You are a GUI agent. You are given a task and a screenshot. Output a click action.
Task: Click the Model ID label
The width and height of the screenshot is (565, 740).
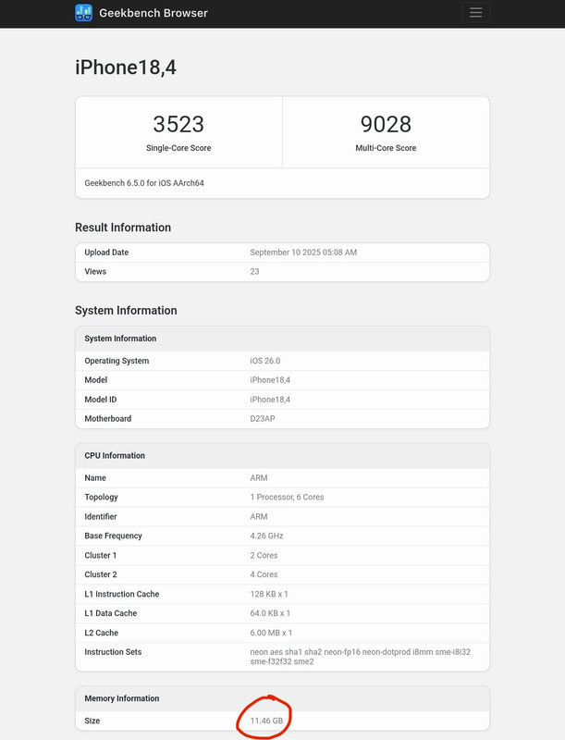coord(101,400)
